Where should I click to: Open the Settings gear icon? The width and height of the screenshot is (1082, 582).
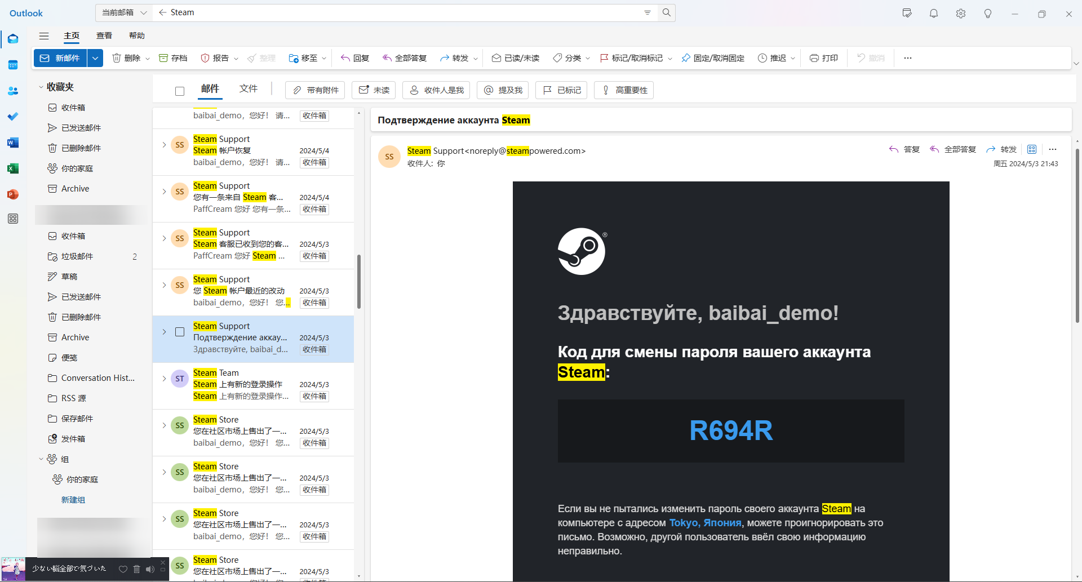click(x=961, y=14)
